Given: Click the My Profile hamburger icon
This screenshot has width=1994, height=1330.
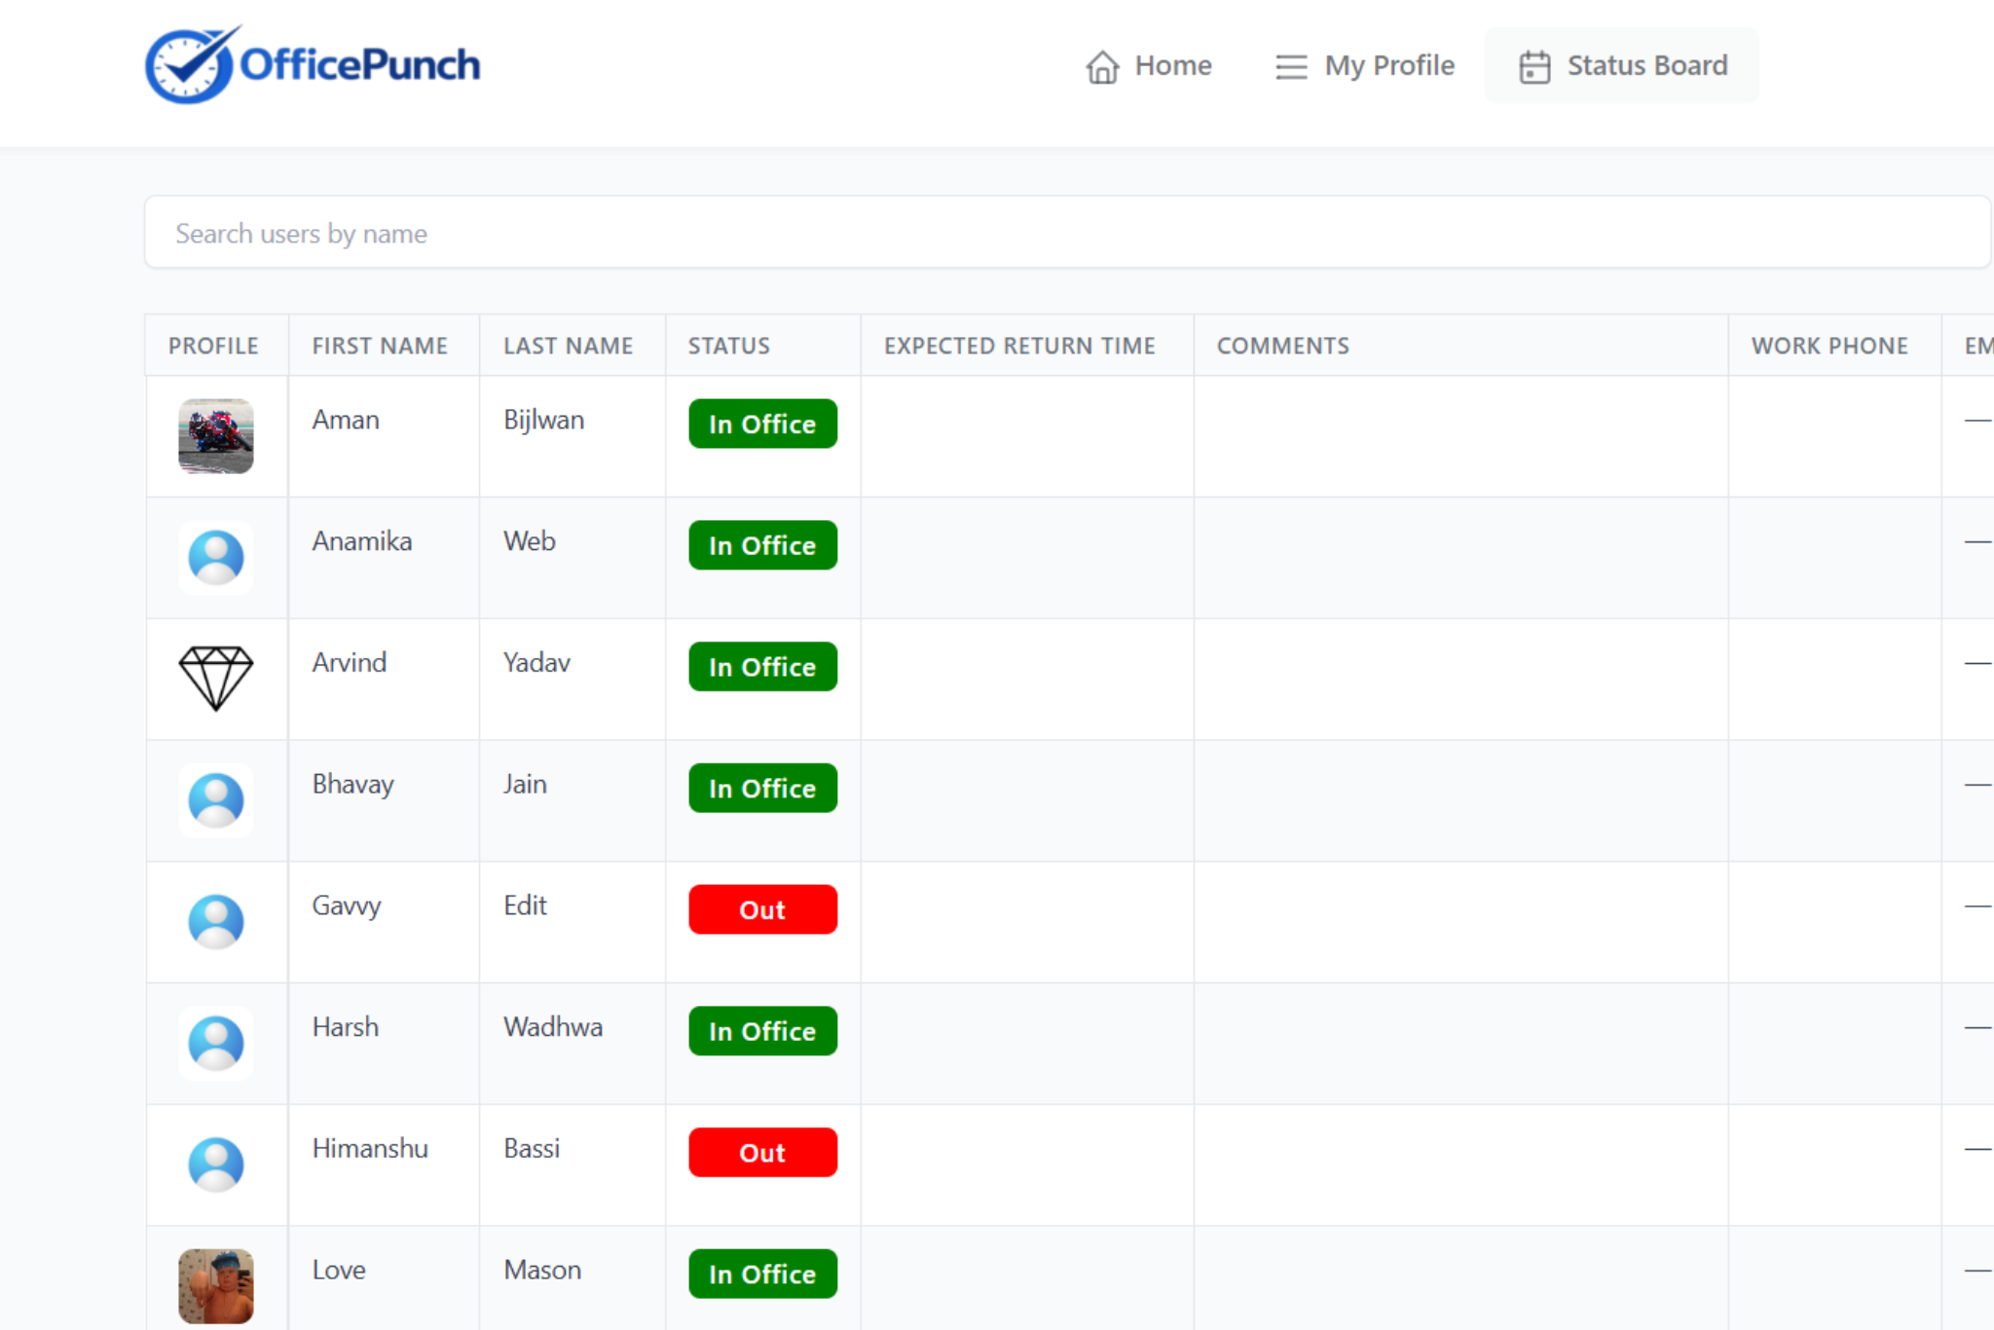Looking at the screenshot, I should (1291, 66).
